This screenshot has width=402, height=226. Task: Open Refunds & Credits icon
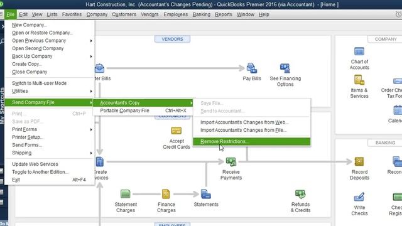pos(300,194)
